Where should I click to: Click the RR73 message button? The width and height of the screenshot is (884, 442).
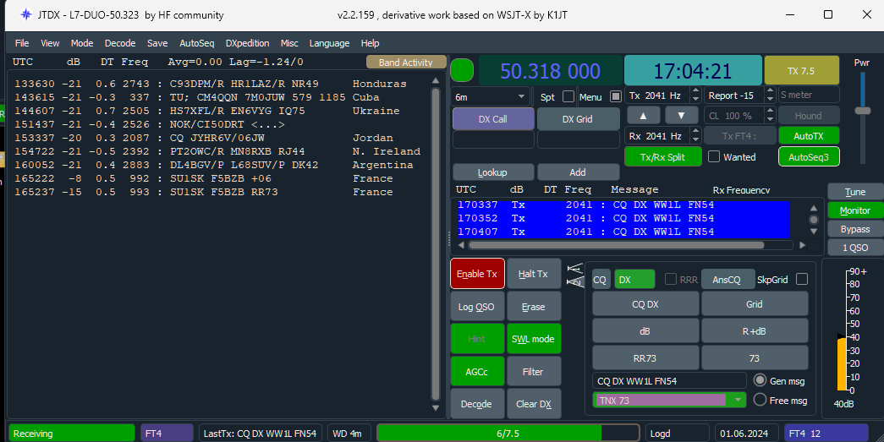pyautogui.click(x=645, y=358)
